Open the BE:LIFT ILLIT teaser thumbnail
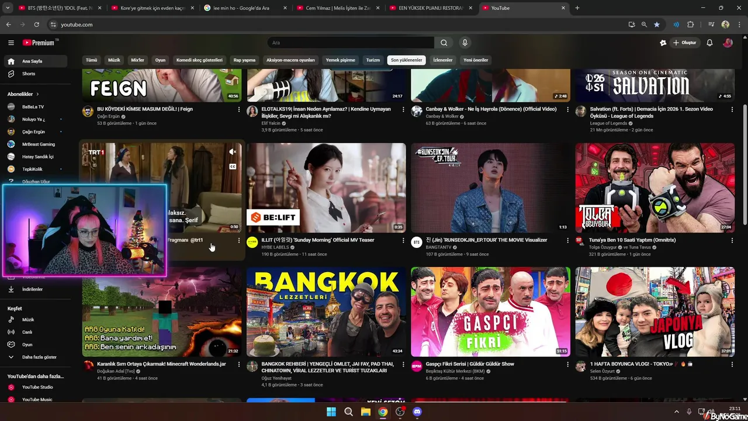Viewport: 748px width, 421px height. coord(326,188)
